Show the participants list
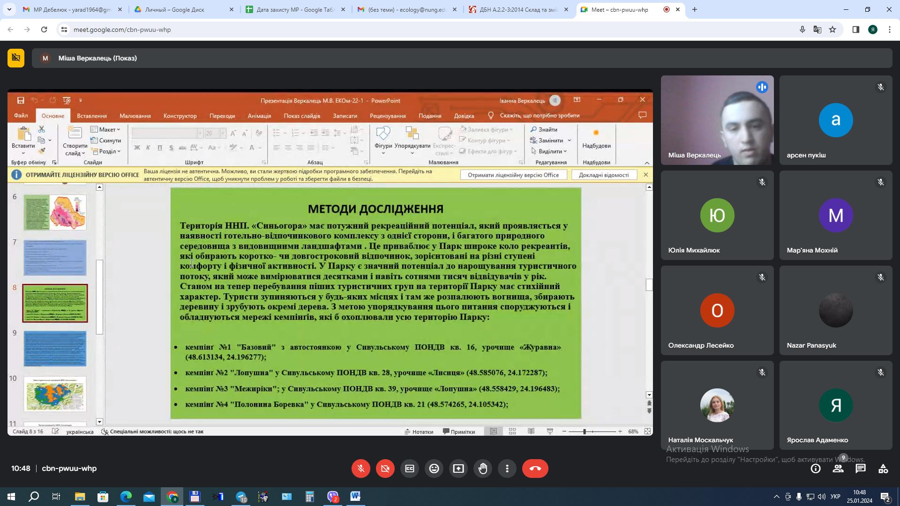 point(838,469)
